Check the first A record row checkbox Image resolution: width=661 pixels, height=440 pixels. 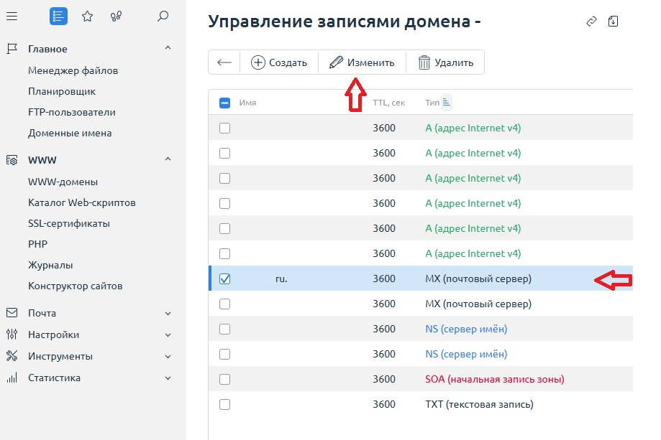pyautogui.click(x=225, y=128)
